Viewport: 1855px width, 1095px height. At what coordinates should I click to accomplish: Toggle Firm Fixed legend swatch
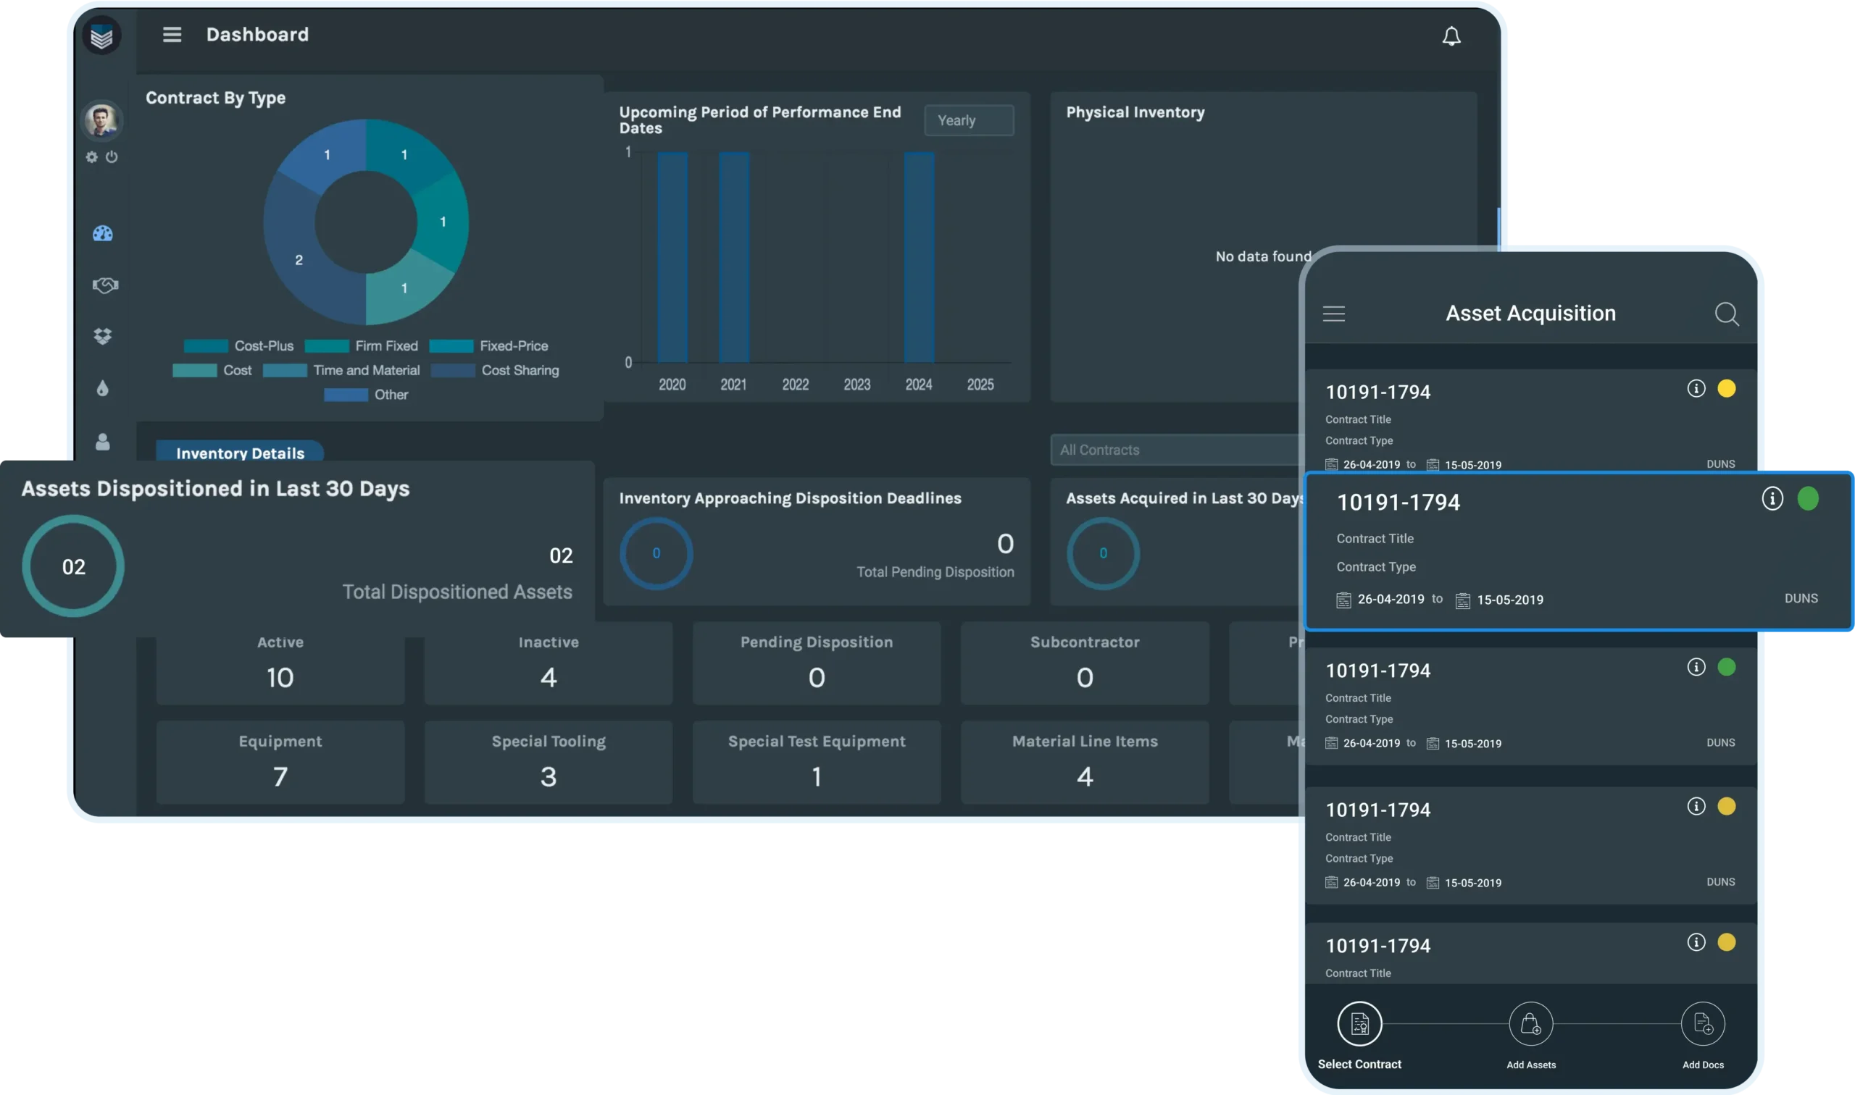click(x=326, y=346)
